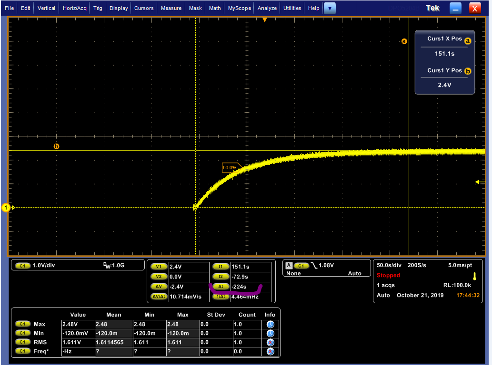This screenshot has width=492, height=365.
Task: Click the time readout 17:44:32
Action: pyautogui.click(x=468, y=295)
